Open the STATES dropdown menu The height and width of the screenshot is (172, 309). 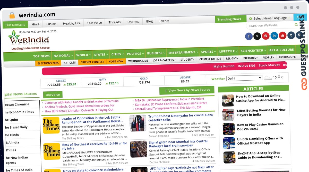point(101,55)
